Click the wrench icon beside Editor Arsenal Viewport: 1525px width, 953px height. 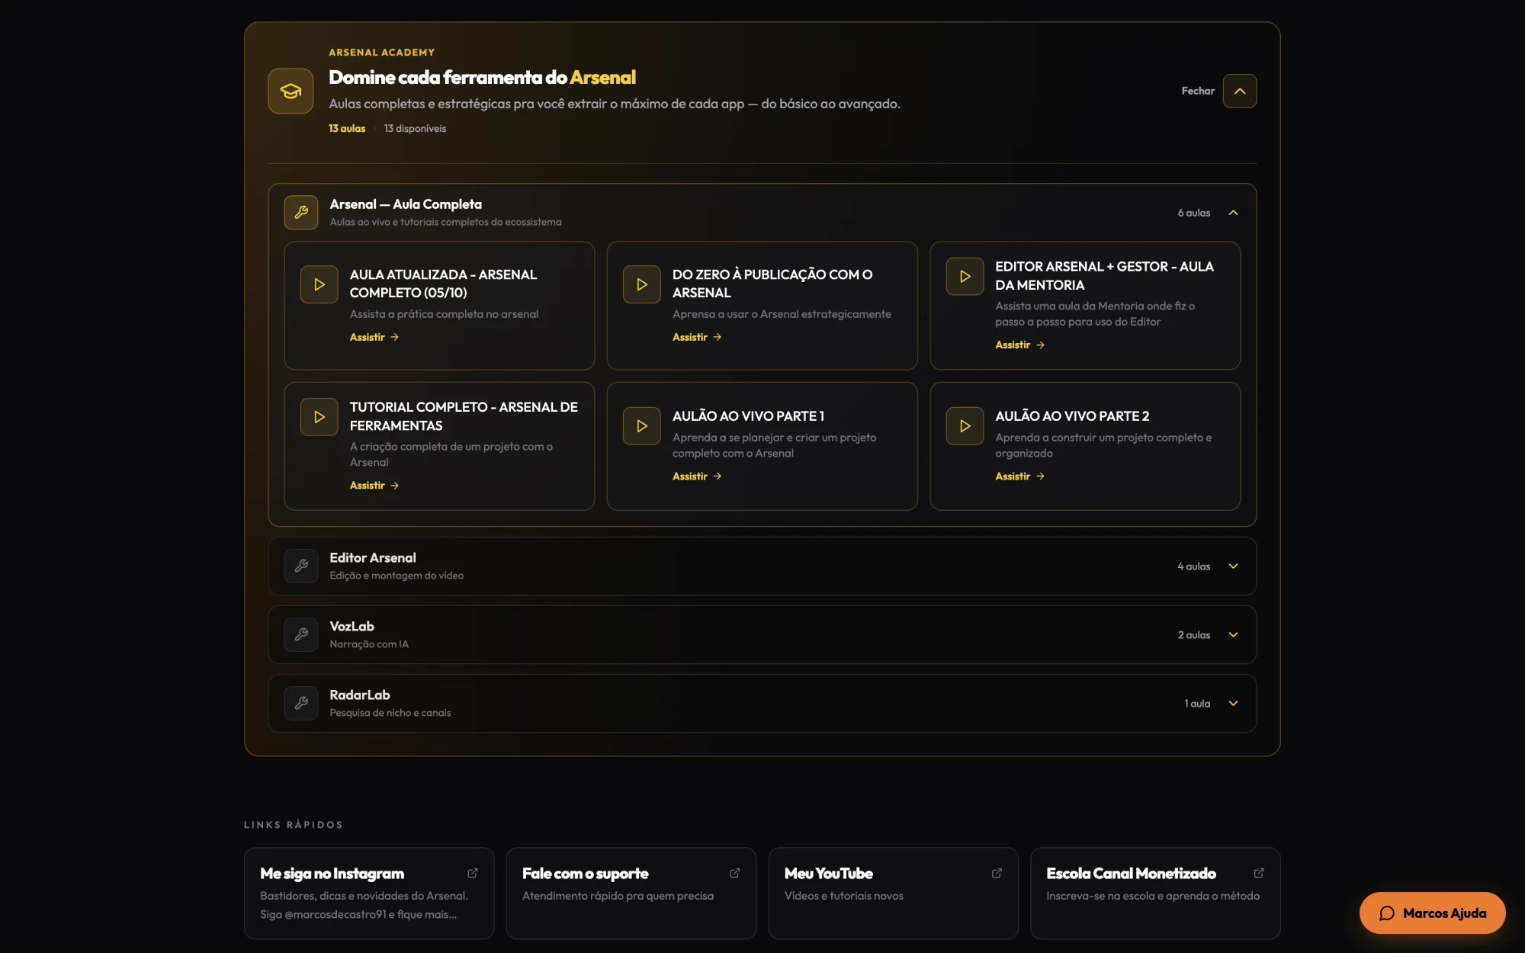(x=301, y=566)
